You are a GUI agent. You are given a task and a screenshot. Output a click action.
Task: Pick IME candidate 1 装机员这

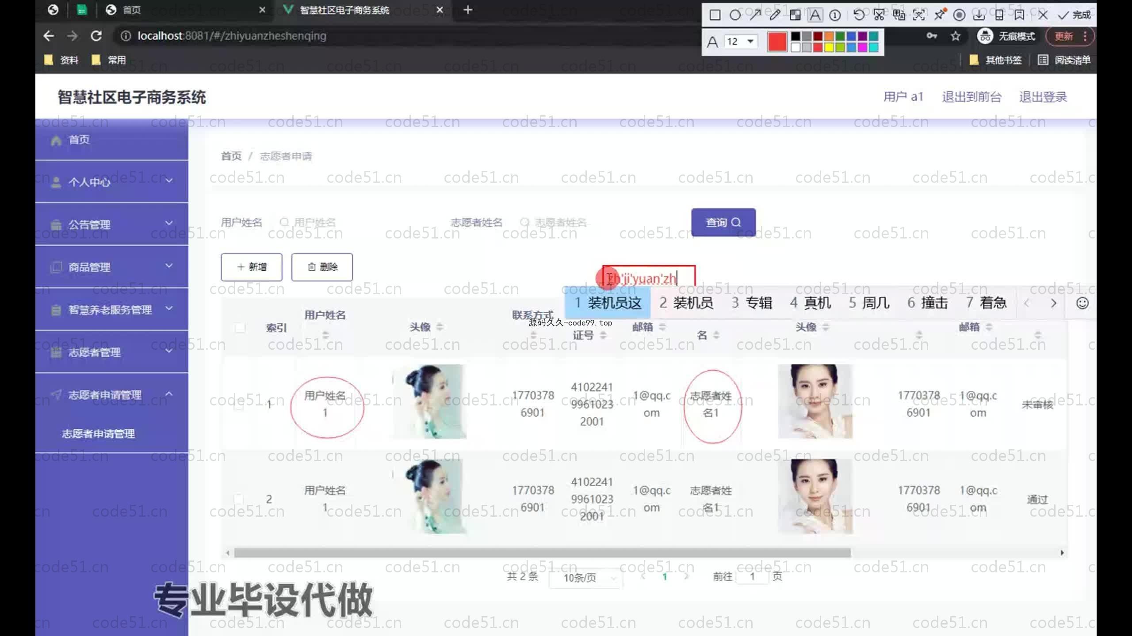[x=608, y=303]
